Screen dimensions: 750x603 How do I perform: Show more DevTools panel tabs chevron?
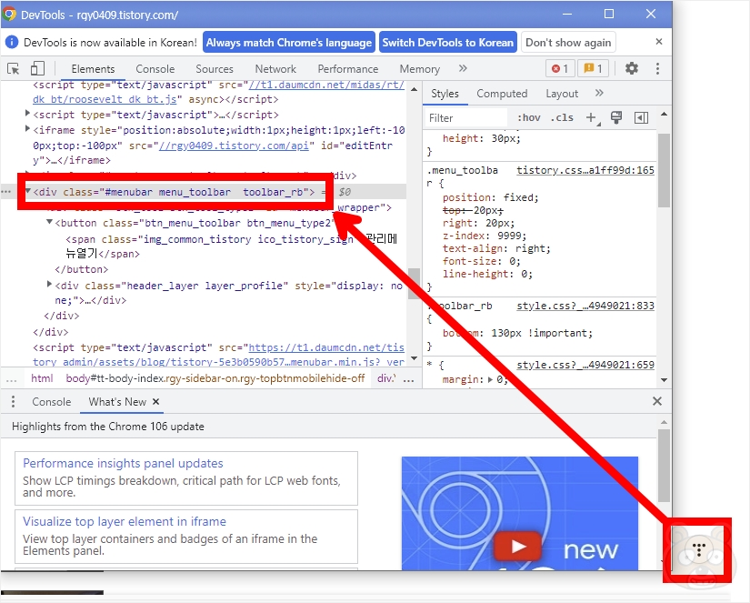pyautogui.click(x=463, y=68)
